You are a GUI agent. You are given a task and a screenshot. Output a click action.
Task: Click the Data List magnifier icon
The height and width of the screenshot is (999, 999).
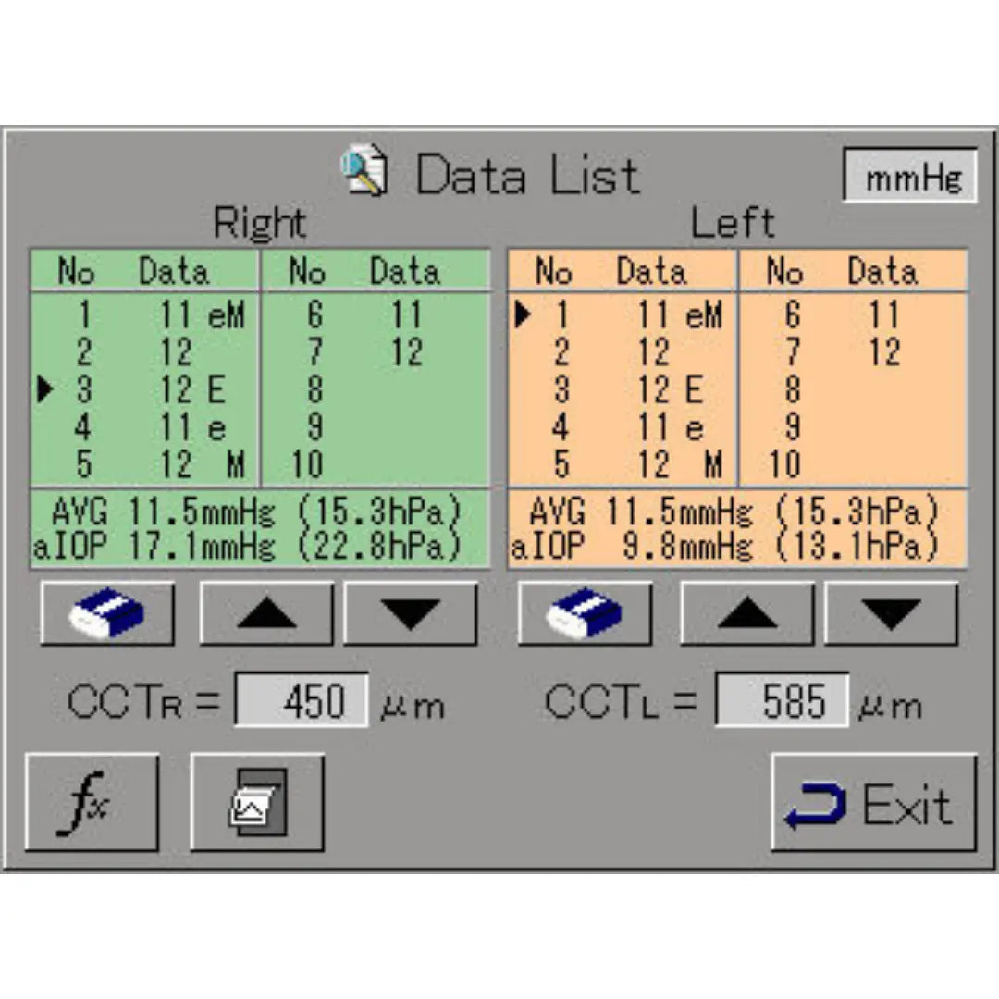pos(364,173)
